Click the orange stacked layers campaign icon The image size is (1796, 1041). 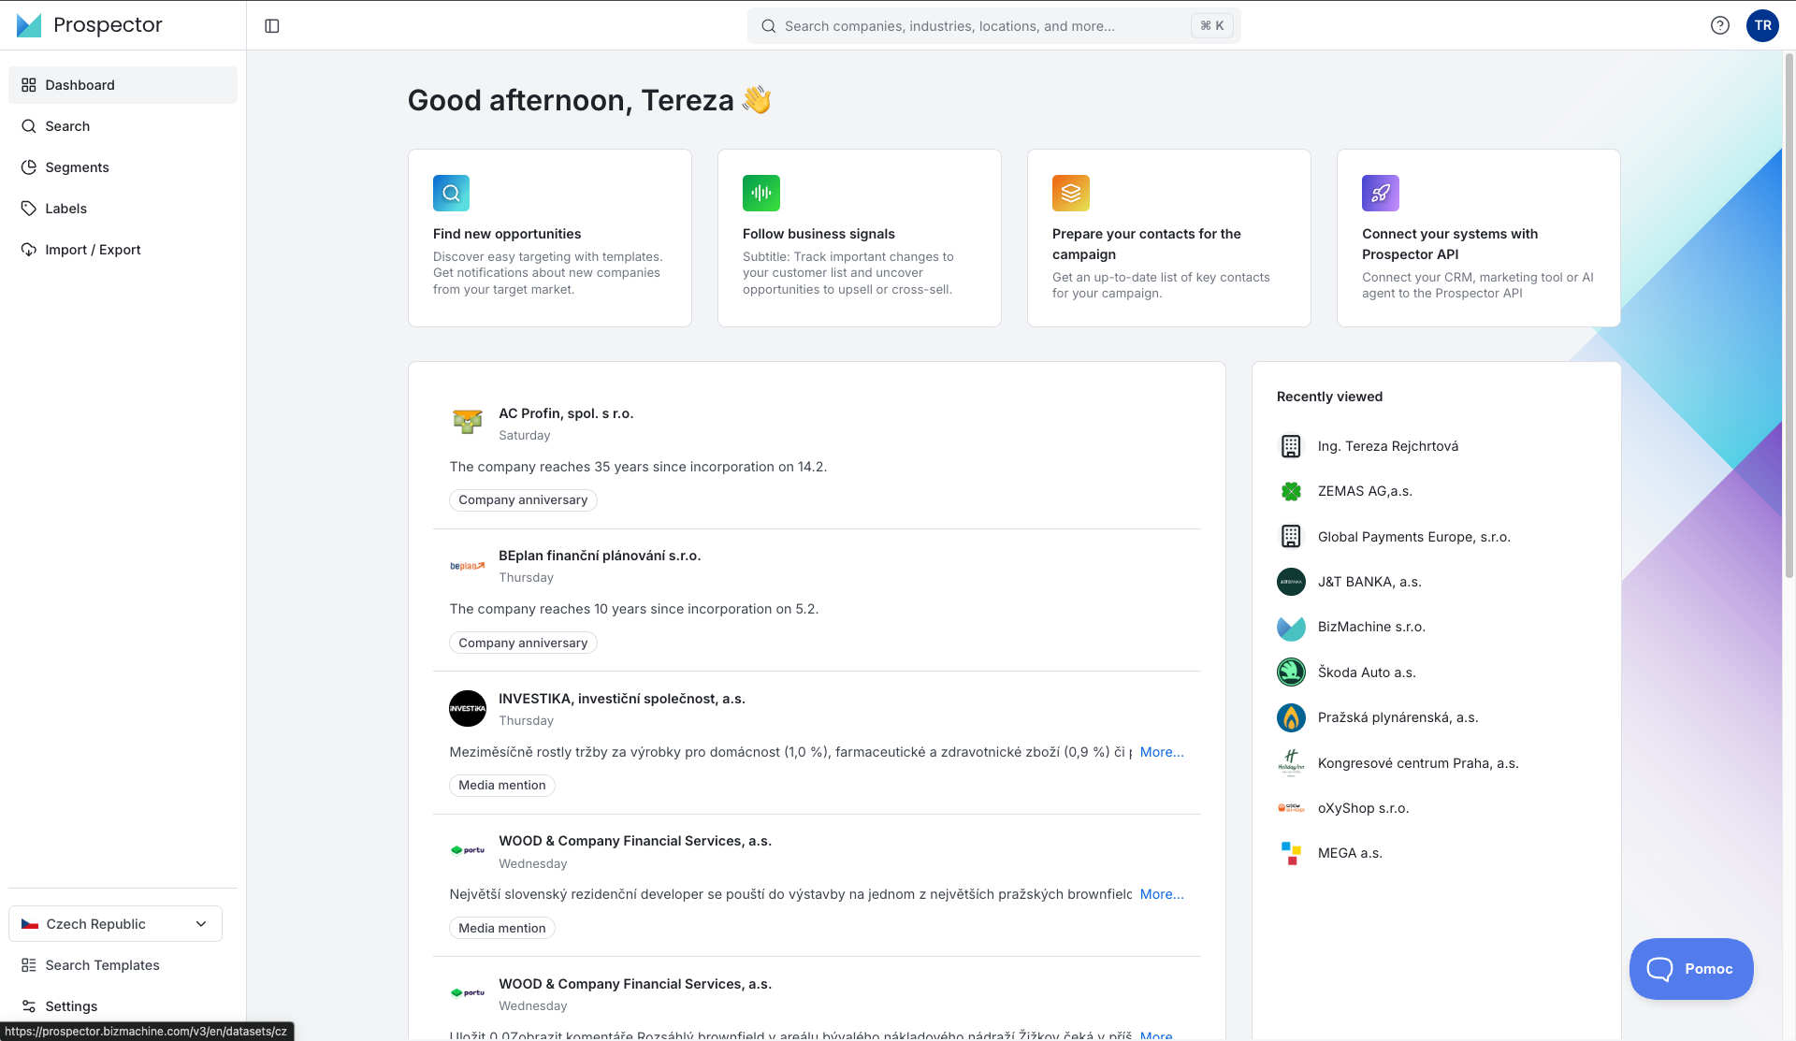1070,194
